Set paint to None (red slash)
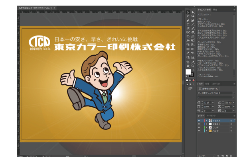 click(194, 80)
